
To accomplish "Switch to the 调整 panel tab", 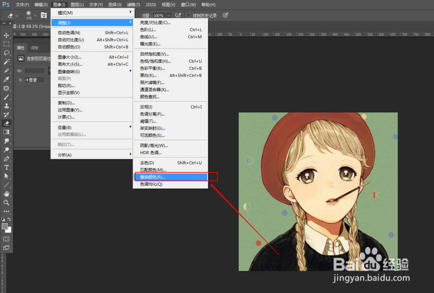I will coord(35,48).
